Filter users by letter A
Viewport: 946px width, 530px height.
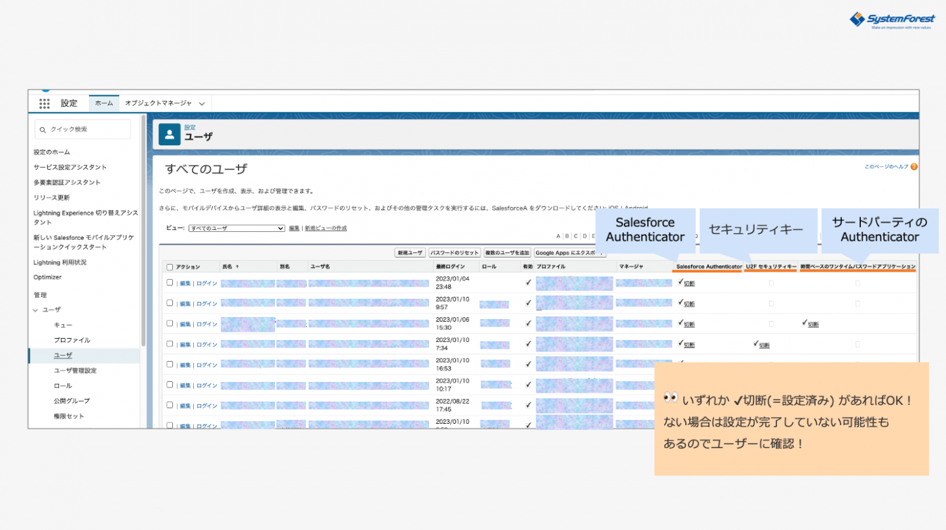pos(558,236)
